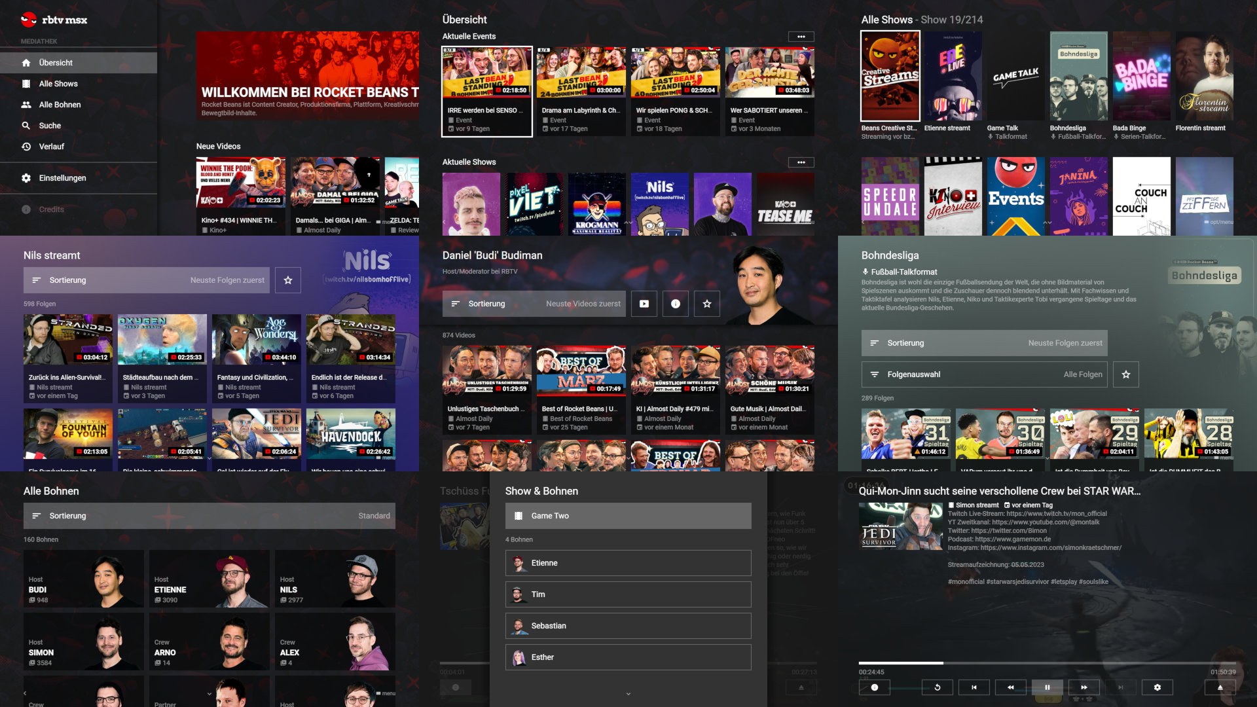Open Folgenauswahl dropdown showing Alle Folgen
The width and height of the screenshot is (1257, 707).
(985, 374)
